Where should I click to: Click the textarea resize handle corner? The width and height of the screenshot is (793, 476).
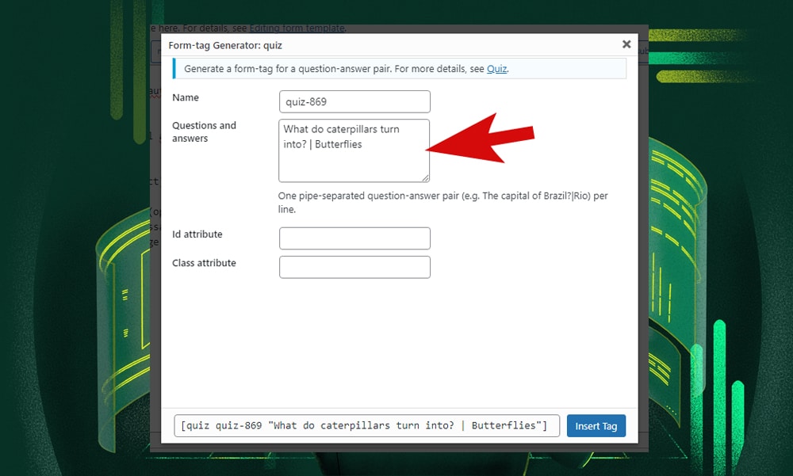(426, 178)
